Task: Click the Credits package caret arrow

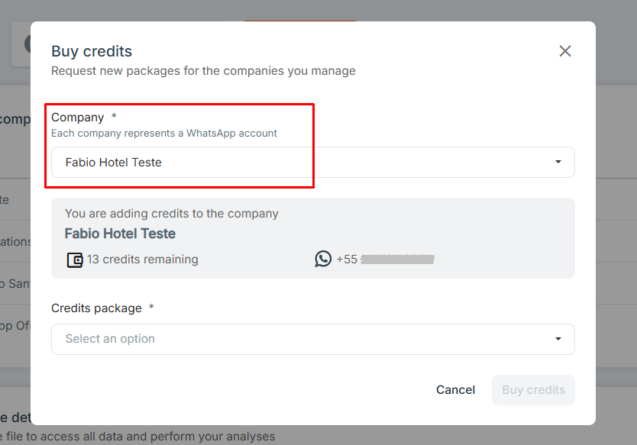Action: pyautogui.click(x=558, y=339)
